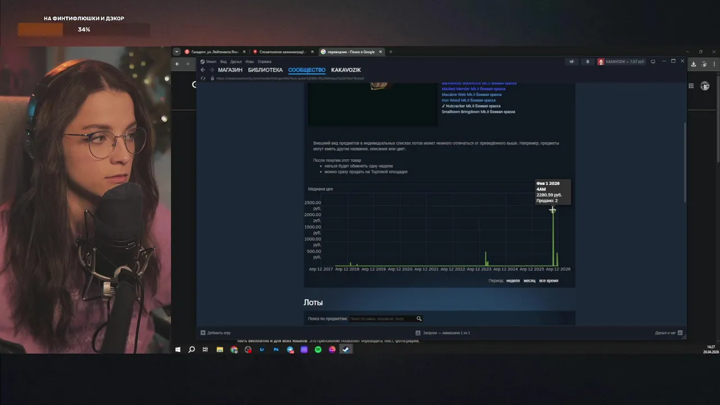Open Task View on taskbar

tap(205, 349)
